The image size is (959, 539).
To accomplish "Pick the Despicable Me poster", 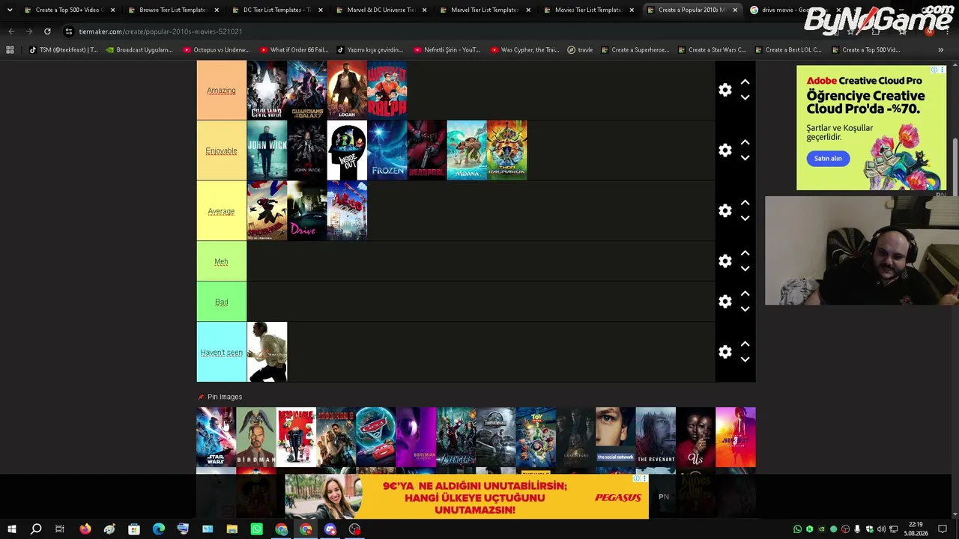I will [x=296, y=437].
